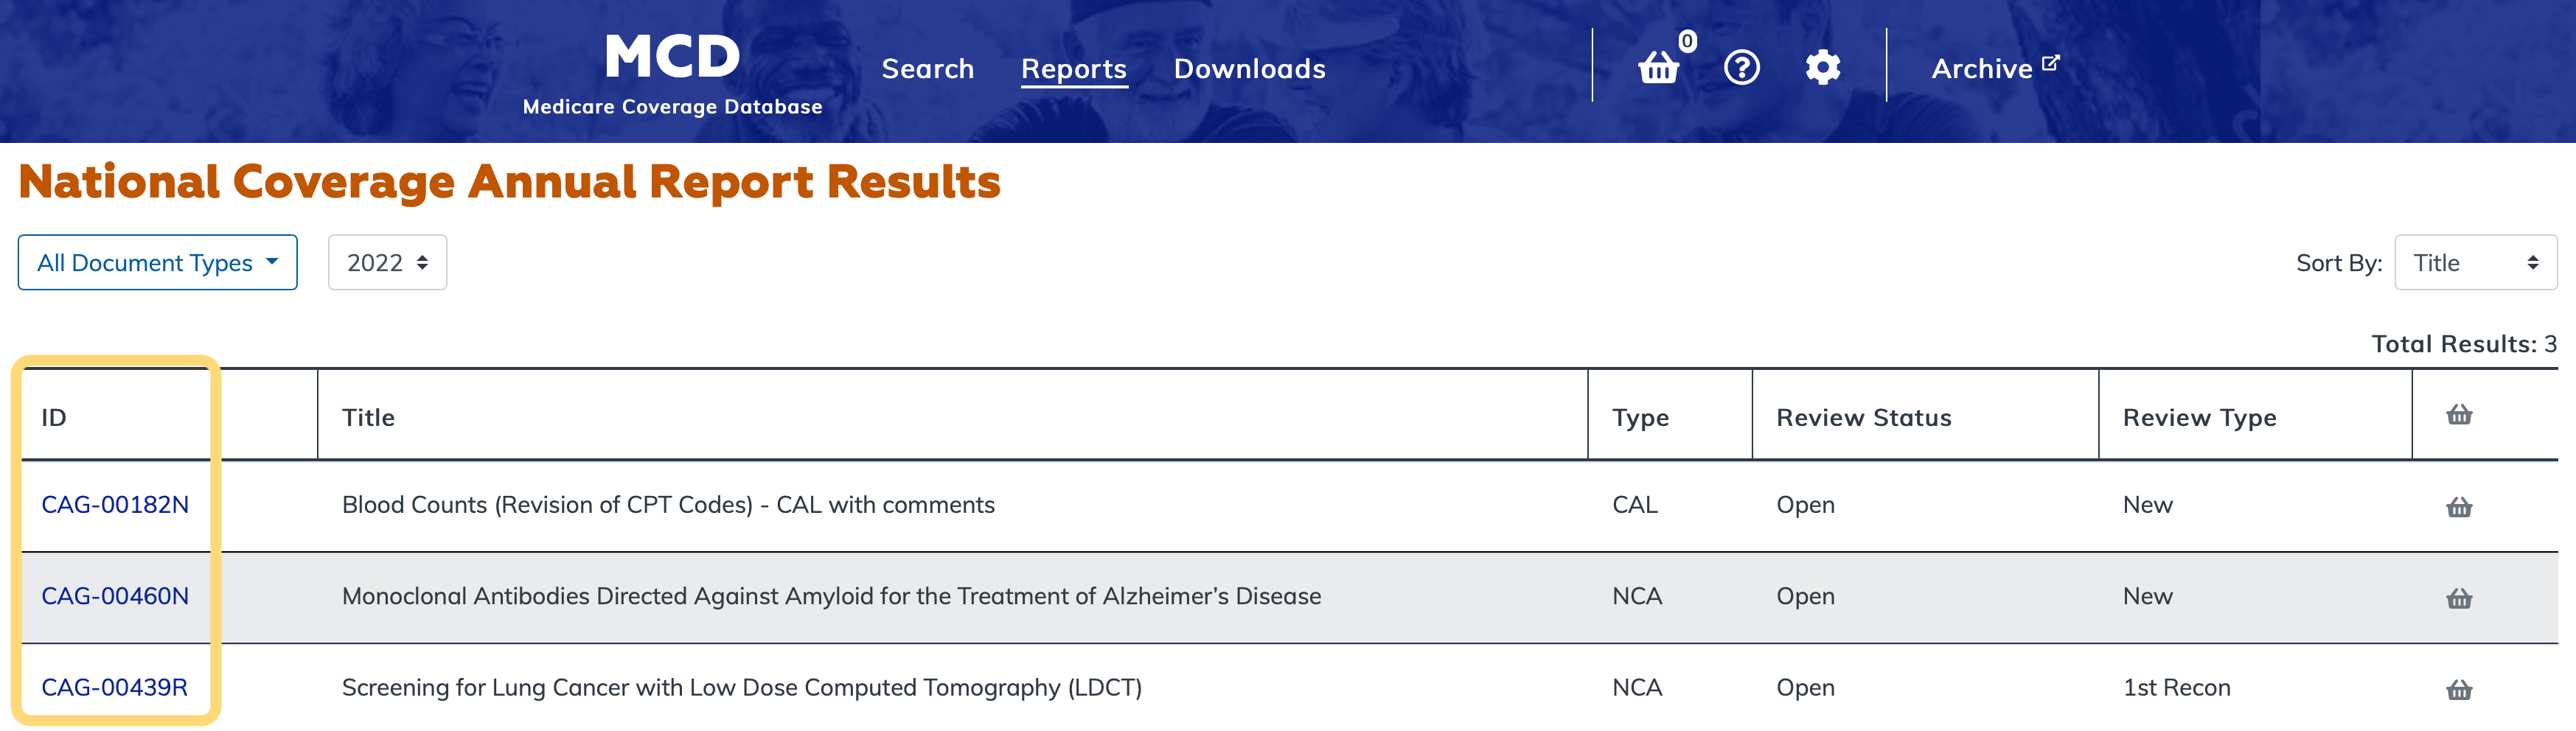Screen dimensions: 2576x731
Task: Open the Sort By Title dropdown
Action: [2475, 263]
